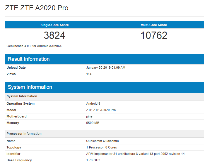Select the Android 9 value
The width and height of the screenshot is (205, 166).
[x=93, y=103]
